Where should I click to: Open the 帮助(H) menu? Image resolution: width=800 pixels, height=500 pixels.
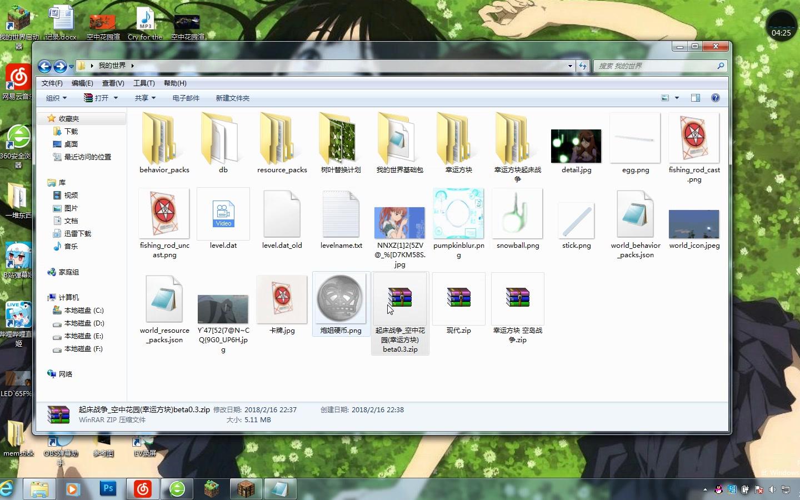175,83
